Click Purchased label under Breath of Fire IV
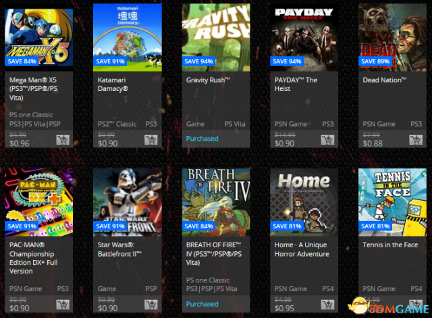 tap(202, 304)
